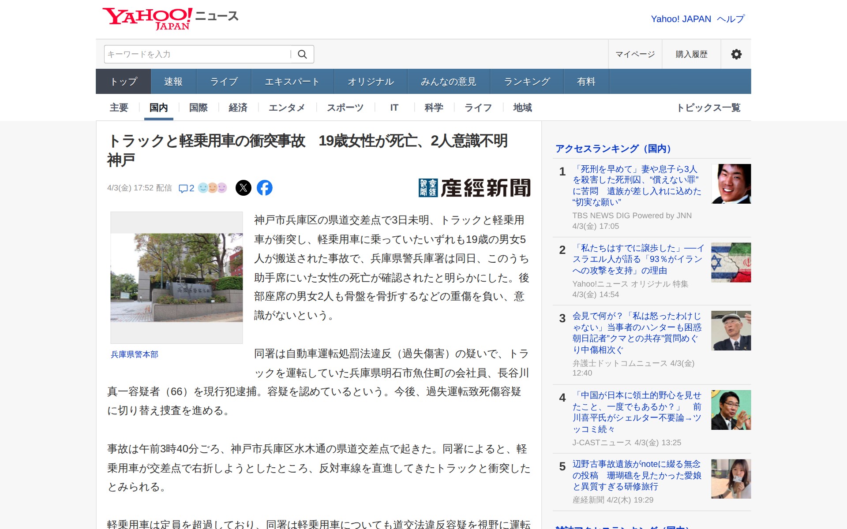Switch to the 国際 tab
This screenshot has height=529, width=847.
click(x=198, y=107)
